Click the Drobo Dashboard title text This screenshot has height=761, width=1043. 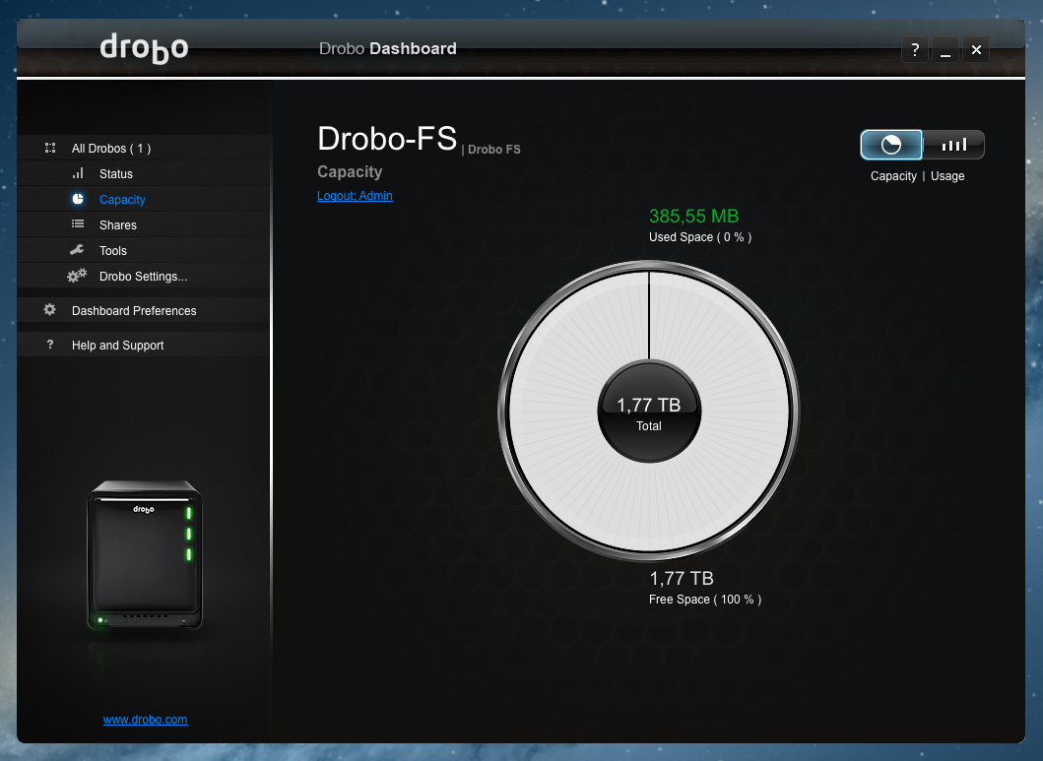pyautogui.click(x=388, y=48)
